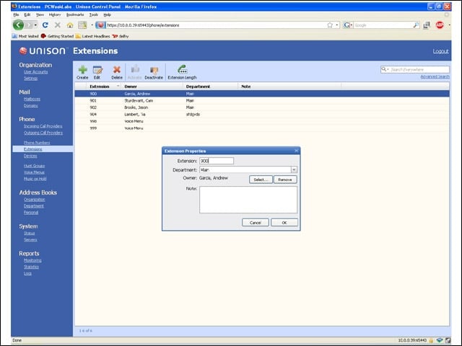This screenshot has width=462, height=346.
Task: Open Statistics under Reports
Action: (31, 267)
